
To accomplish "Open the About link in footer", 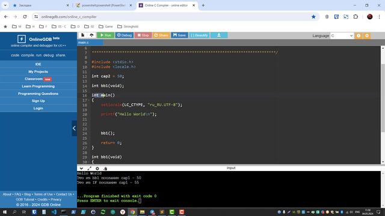I will 7,194.
